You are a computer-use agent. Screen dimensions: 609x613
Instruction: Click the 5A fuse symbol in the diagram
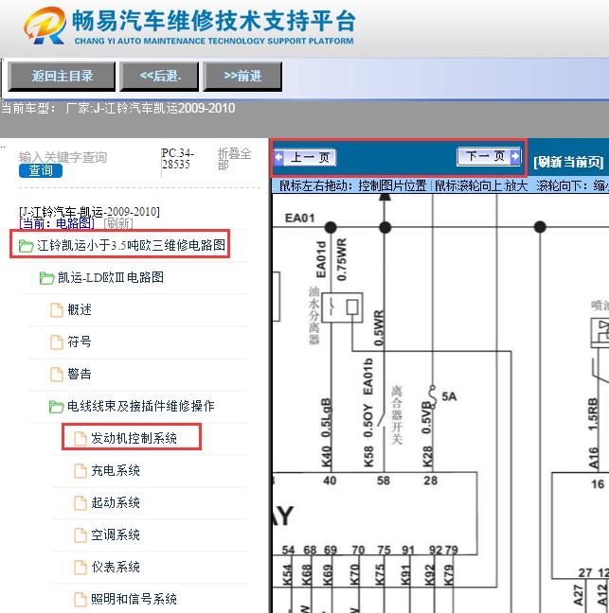pyautogui.click(x=433, y=396)
